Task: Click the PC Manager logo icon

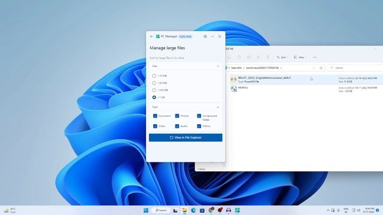Action: [158, 36]
